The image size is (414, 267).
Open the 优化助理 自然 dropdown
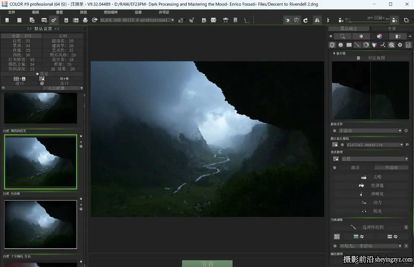375,159
